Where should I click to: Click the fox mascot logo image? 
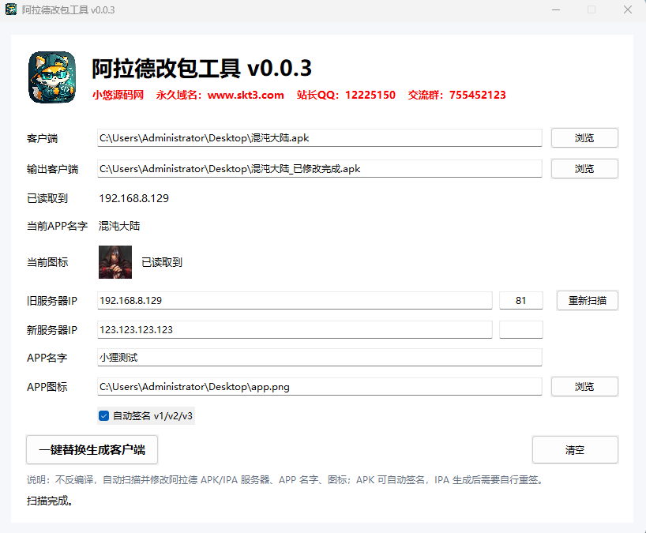[52, 77]
